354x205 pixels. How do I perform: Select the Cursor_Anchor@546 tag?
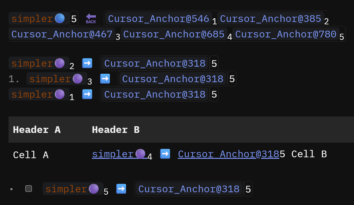point(158,19)
